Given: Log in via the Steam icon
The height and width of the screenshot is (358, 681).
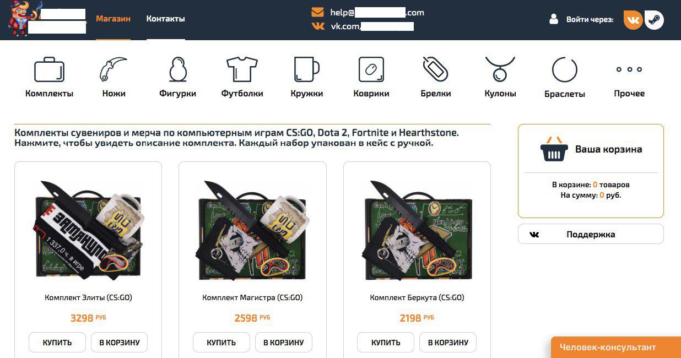Looking at the screenshot, I should click(x=654, y=20).
